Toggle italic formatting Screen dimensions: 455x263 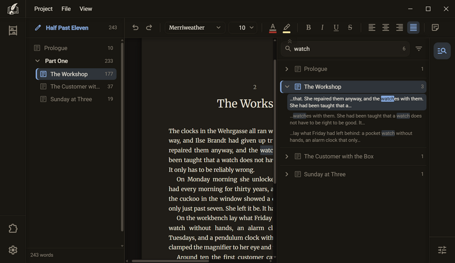[322, 27]
